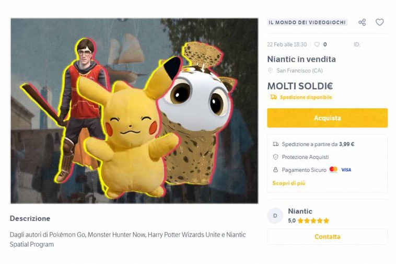Screen dimensions: 396x264
Task: Click the San Francisco location pin icon
Action: (x=270, y=71)
